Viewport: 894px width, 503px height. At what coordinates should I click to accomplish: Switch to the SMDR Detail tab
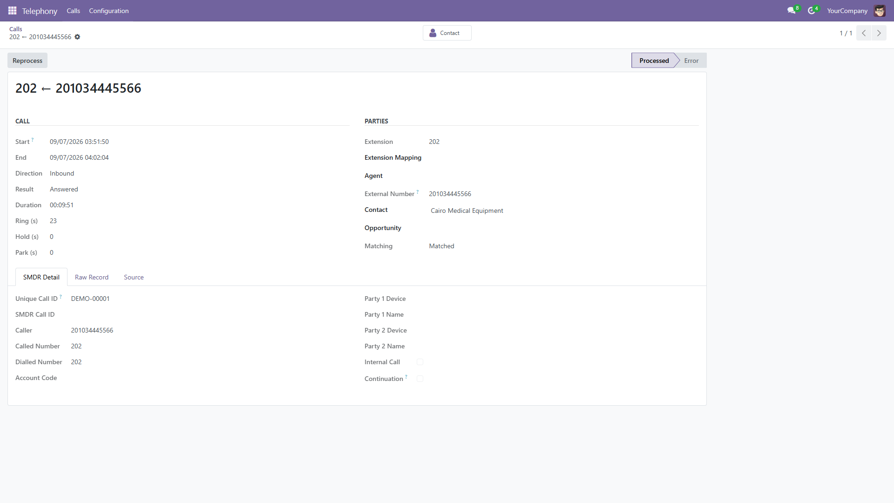tap(41, 277)
